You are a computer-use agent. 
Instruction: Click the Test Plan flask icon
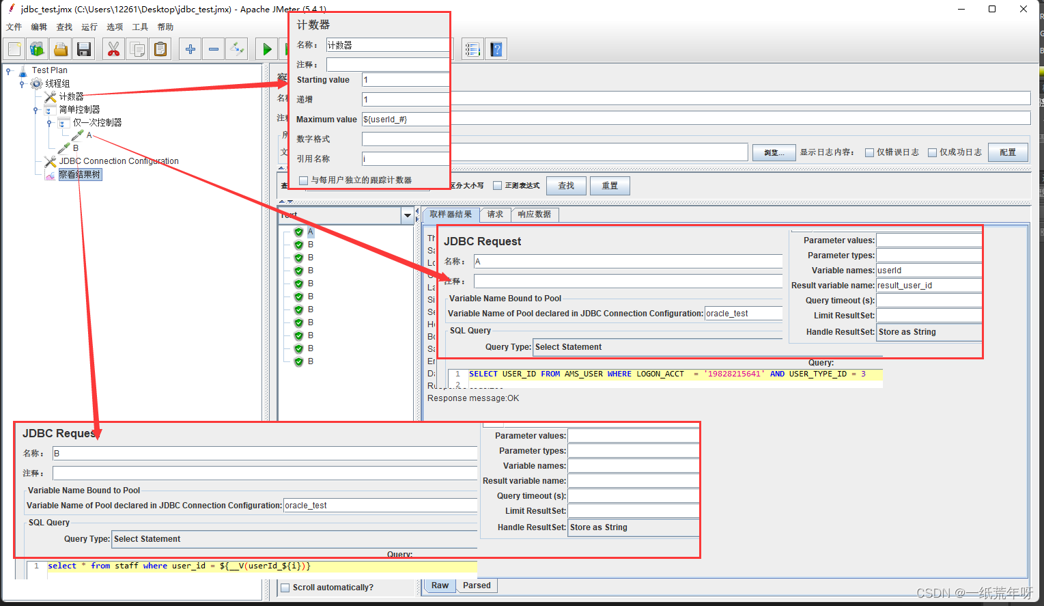coord(23,70)
